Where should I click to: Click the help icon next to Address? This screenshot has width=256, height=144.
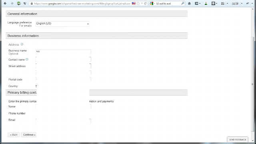click(x=22, y=44)
